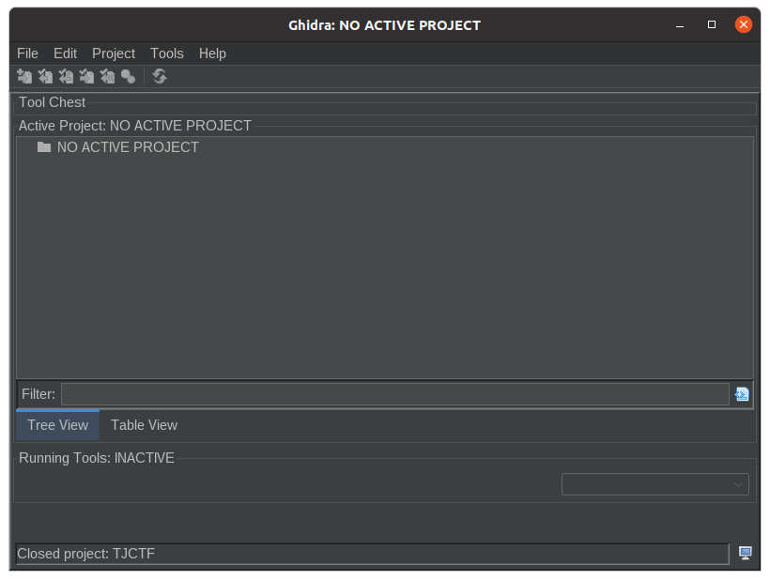Select the Check In toolbar icon
The width and height of the screenshot is (770, 580).
click(86, 76)
